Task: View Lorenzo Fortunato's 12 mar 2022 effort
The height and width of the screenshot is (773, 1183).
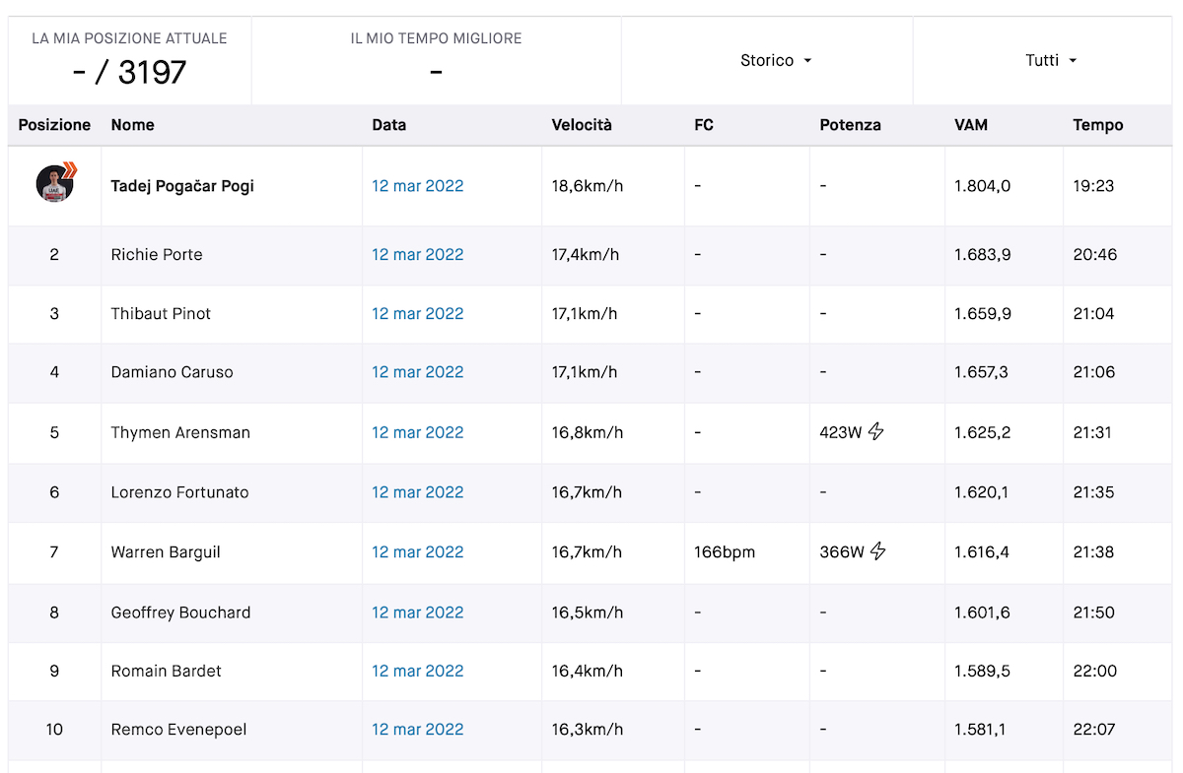Action: point(417,492)
